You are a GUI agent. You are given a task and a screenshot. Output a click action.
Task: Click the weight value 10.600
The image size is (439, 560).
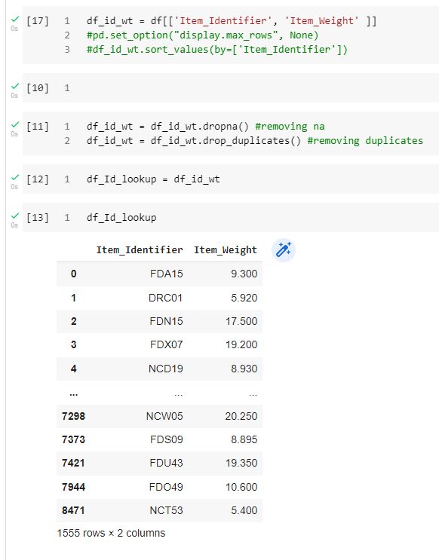241,487
